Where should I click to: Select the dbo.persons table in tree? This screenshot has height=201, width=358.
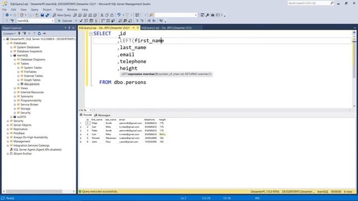pyautogui.click(x=32, y=84)
